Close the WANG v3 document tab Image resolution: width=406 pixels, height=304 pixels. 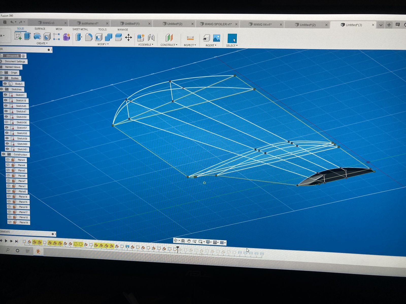click(x=65, y=23)
